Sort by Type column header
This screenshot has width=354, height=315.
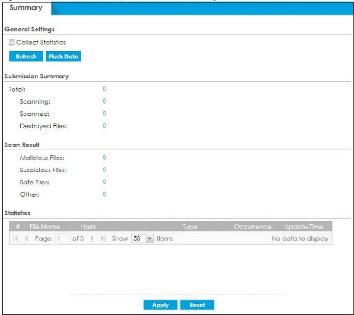point(190,227)
